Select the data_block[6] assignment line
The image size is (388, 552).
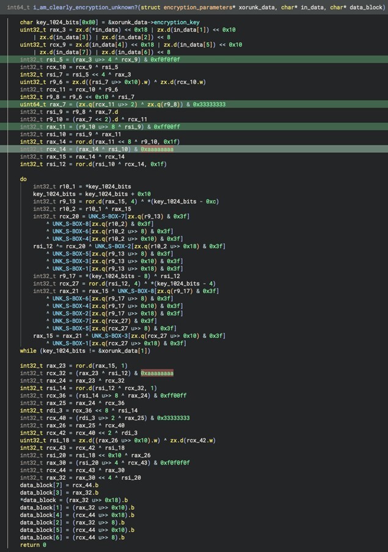tap(72, 537)
